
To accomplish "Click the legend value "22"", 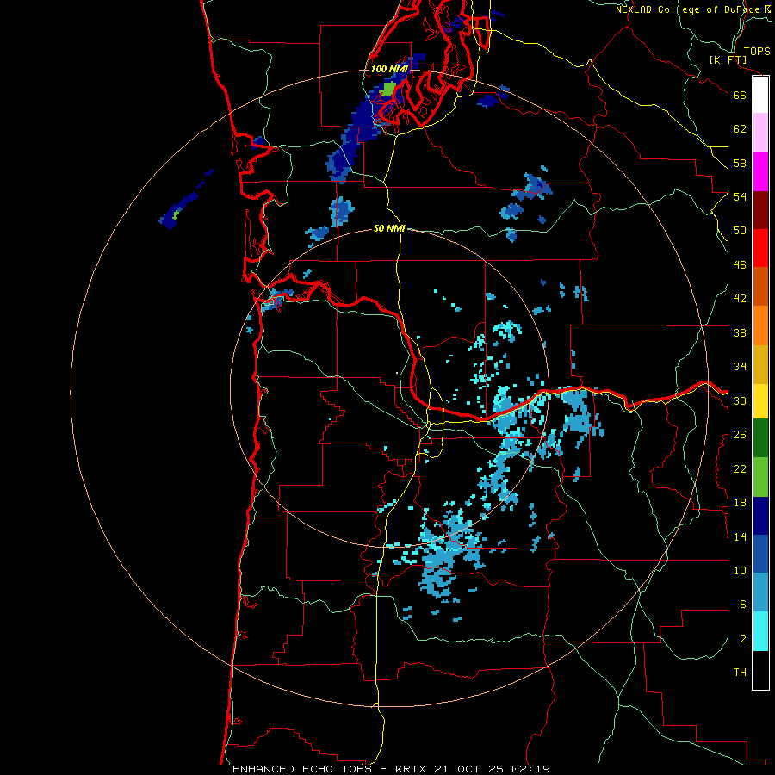I will tap(740, 469).
